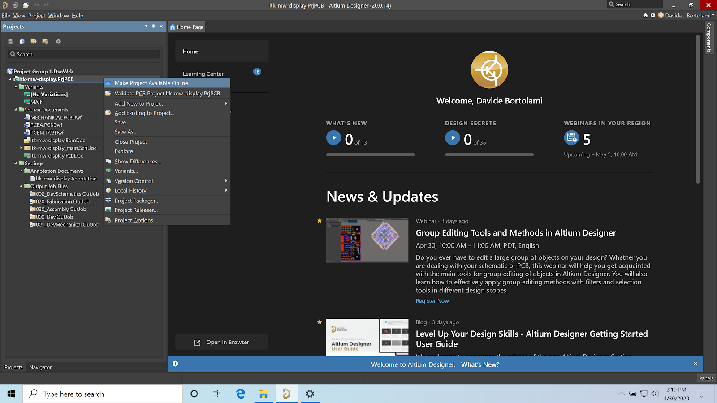Viewport: 717px width, 403px height.
Task: Click the What's New? link in the banner
Action: (480, 364)
